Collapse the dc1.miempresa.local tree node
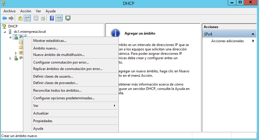 click(x=5, y=32)
